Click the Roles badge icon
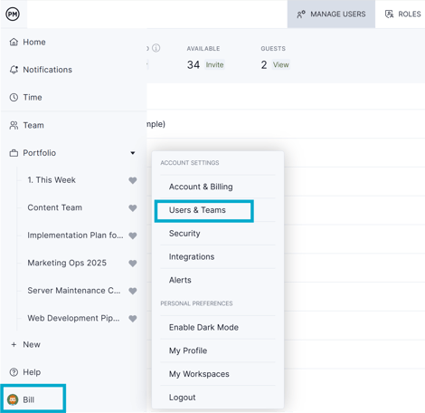 tap(390, 14)
